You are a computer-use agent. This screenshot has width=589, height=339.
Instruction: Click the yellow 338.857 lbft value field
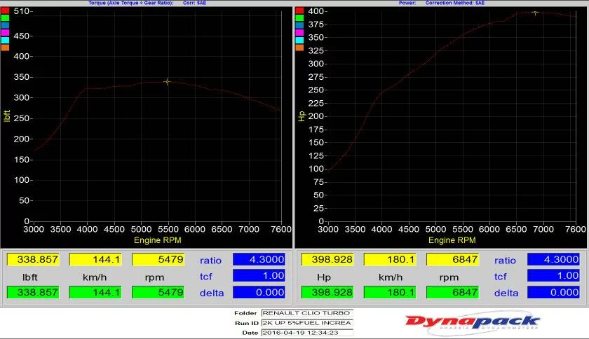click(33, 259)
